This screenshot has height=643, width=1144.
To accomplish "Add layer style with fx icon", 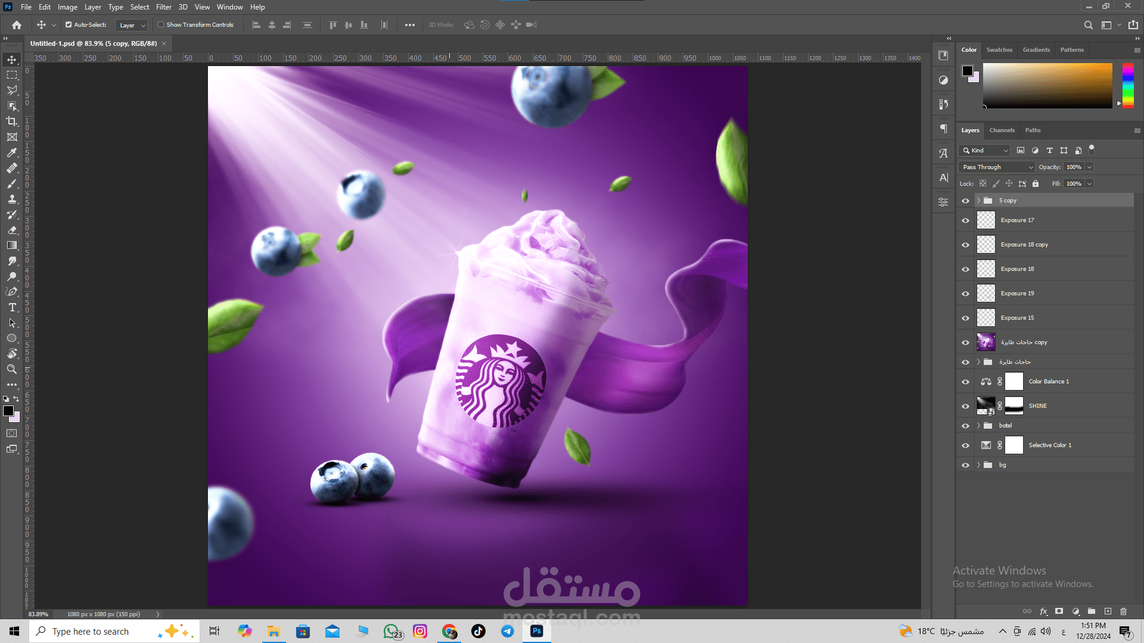I will click(x=1043, y=611).
